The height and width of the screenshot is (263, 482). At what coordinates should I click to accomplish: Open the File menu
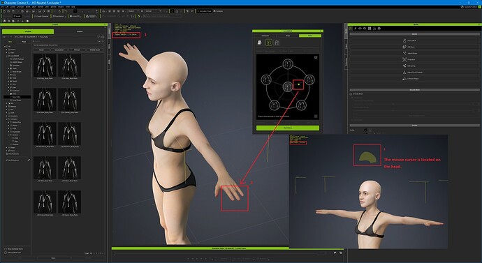click(x=3, y=7)
